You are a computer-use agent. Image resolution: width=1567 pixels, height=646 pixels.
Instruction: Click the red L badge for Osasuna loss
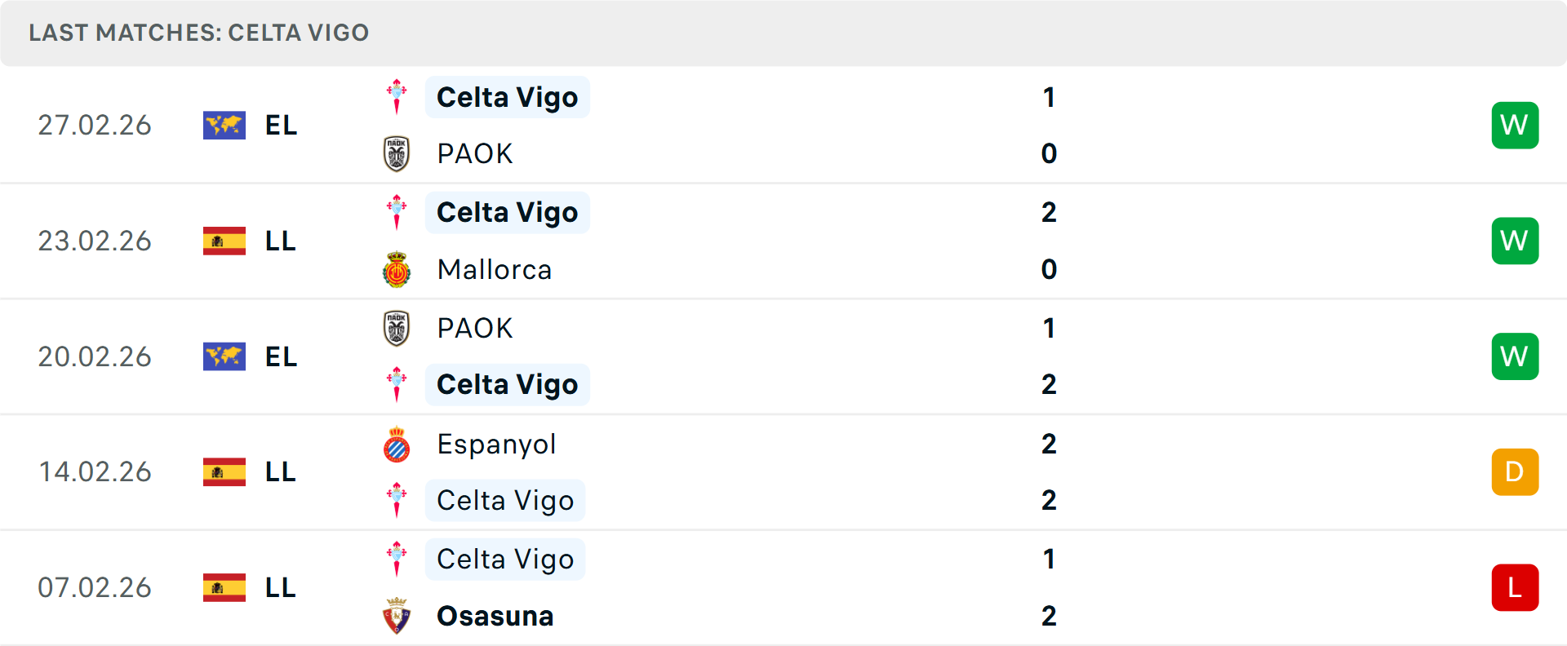pyautogui.click(x=1515, y=588)
